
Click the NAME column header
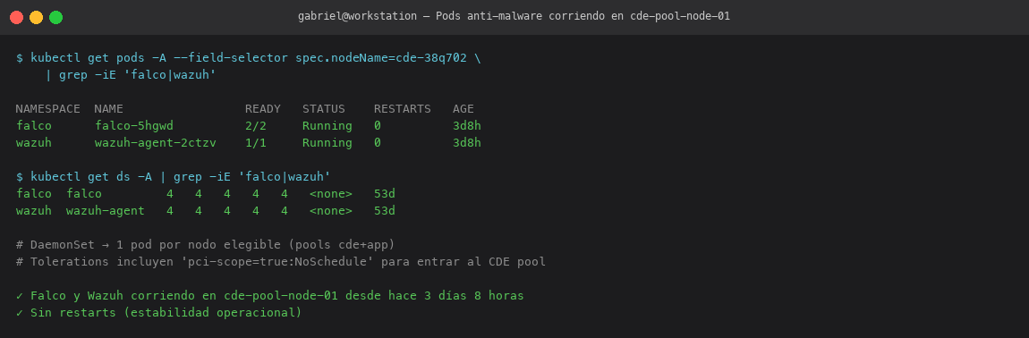click(109, 109)
